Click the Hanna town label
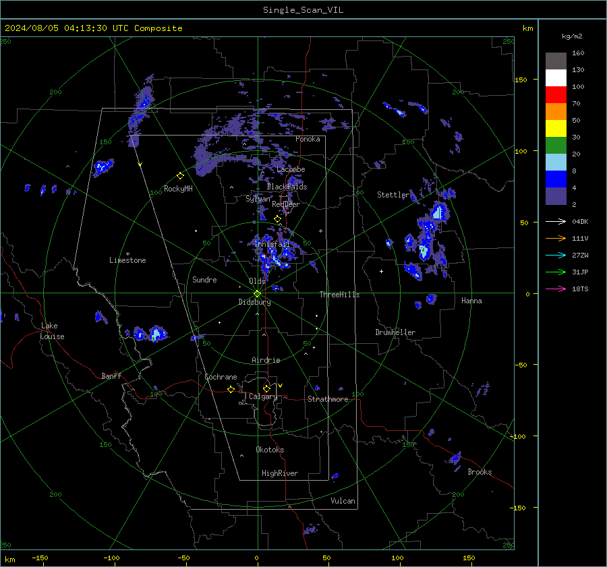The image size is (607, 567). pyautogui.click(x=471, y=301)
